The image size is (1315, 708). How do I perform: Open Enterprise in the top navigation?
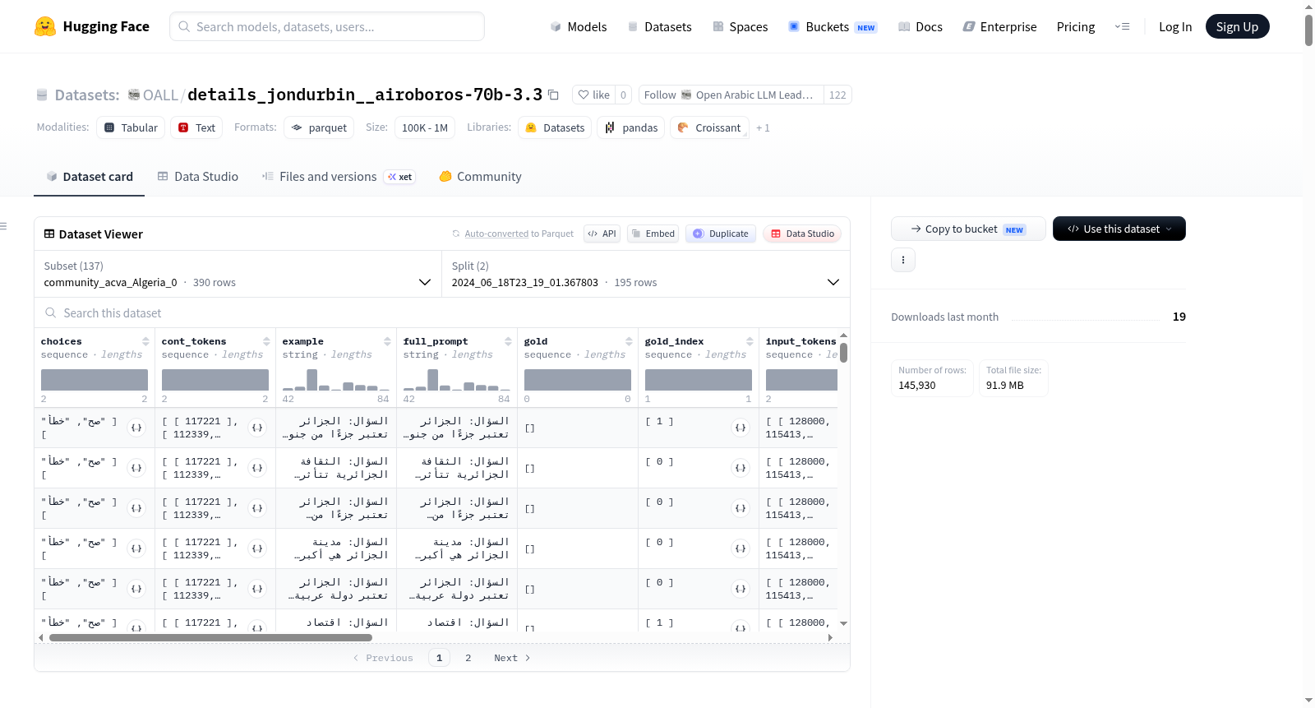[999, 26]
